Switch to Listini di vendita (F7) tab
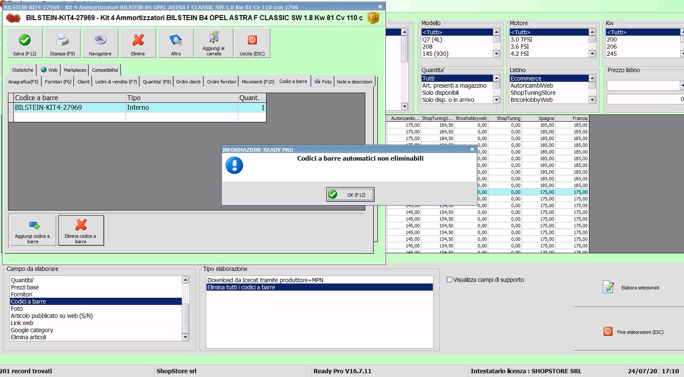The height and width of the screenshot is (377, 684). (116, 82)
